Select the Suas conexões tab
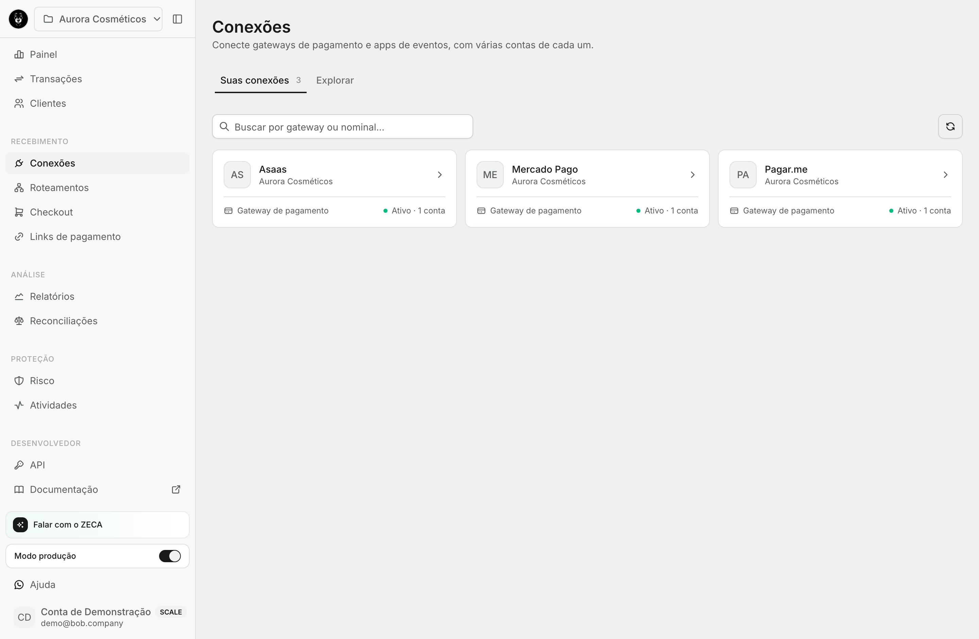This screenshot has height=639, width=979. (260, 80)
